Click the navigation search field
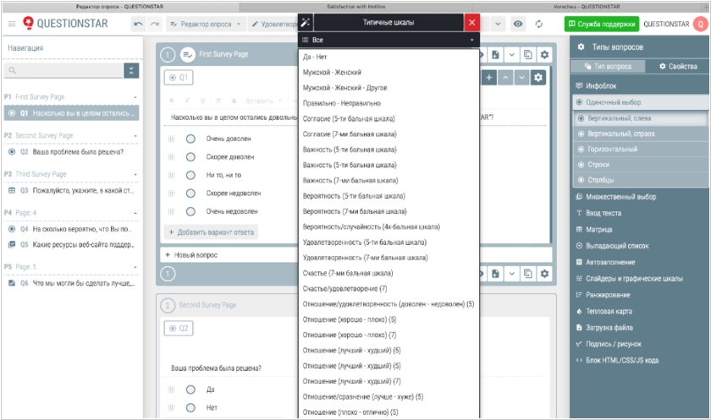 (x=63, y=71)
